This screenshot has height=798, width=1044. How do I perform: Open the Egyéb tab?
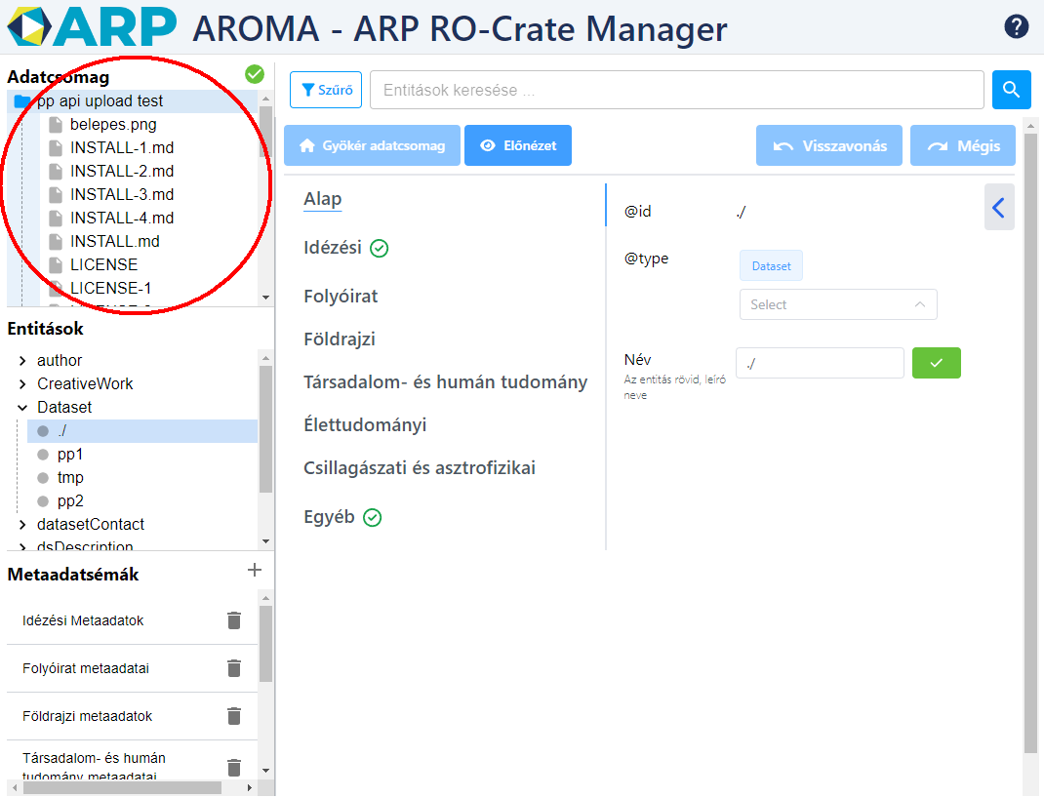coord(329,517)
